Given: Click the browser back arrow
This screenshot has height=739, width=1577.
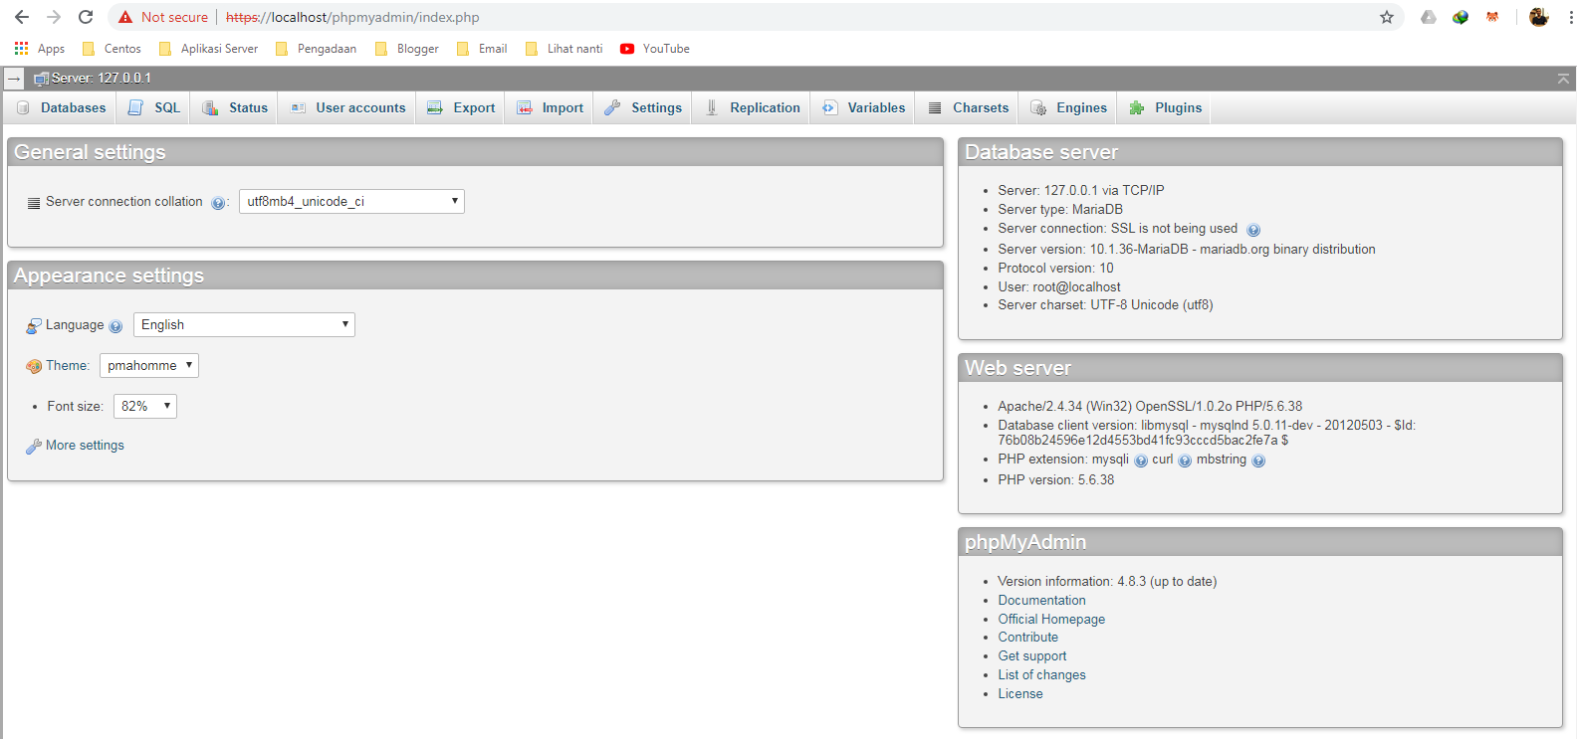Looking at the screenshot, I should click(22, 17).
